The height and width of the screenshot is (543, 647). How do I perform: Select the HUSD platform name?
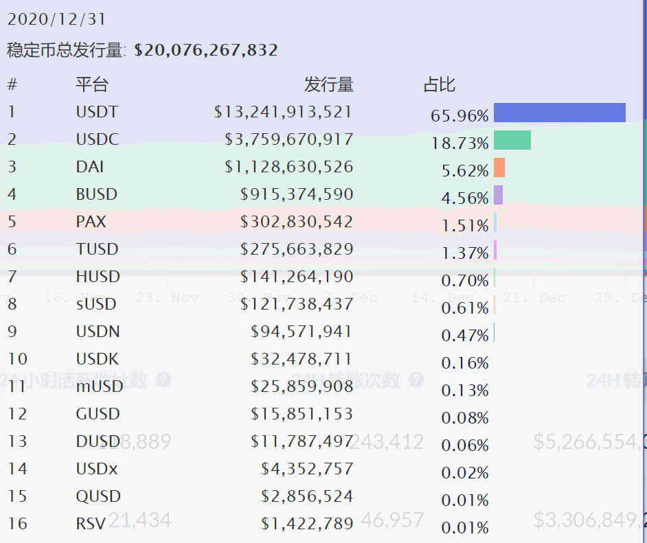pyautogui.click(x=98, y=277)
